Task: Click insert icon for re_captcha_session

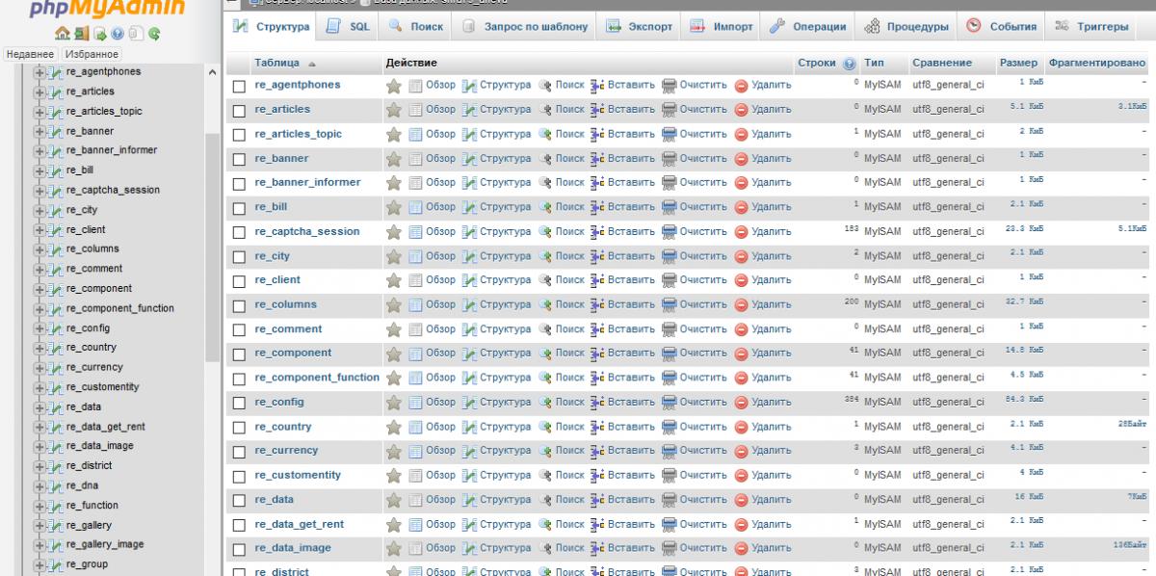Action: [597, 232]
